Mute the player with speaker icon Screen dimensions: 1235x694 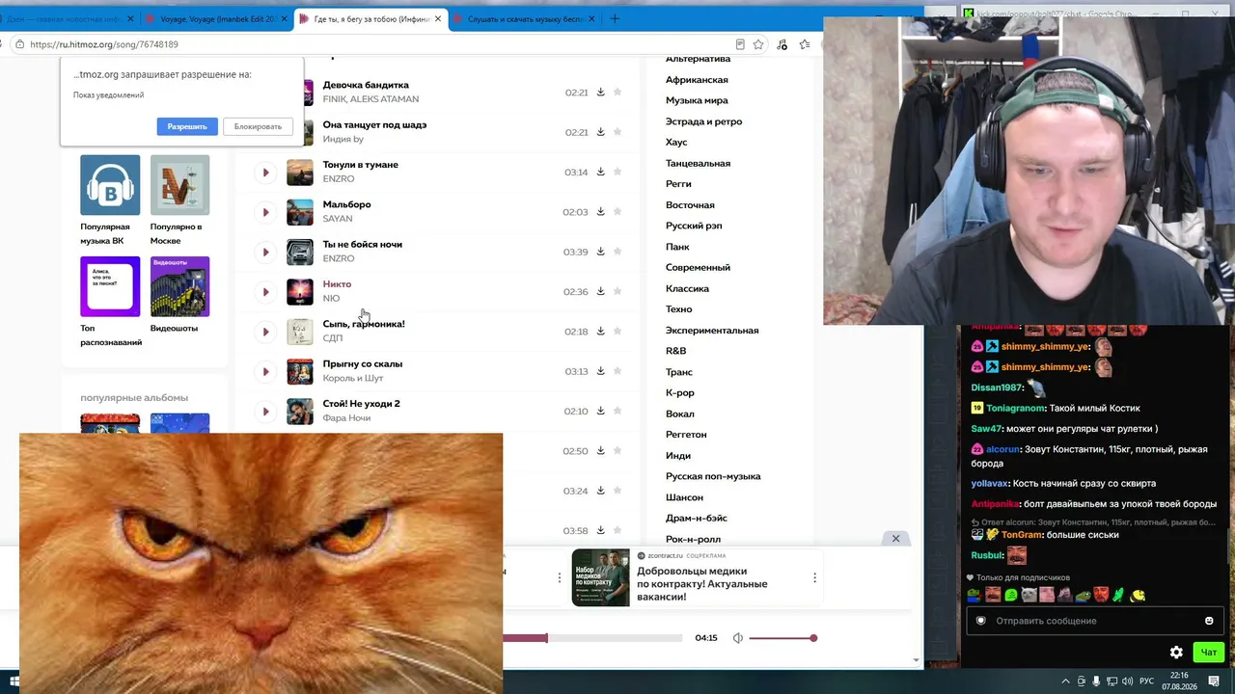[x=738, y=638]
